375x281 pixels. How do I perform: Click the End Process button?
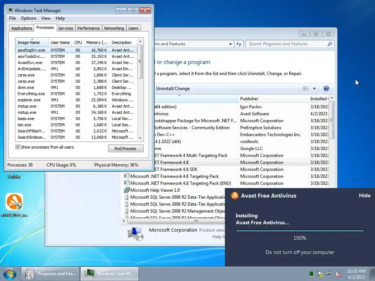pos(126,149)
